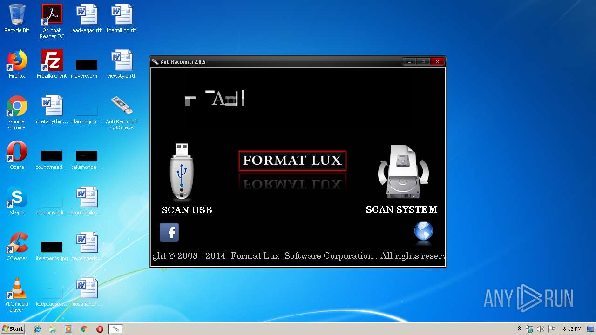Select the Firefox desktop shortcut
Screen dimensions: 596x335
tap(17, 64)
